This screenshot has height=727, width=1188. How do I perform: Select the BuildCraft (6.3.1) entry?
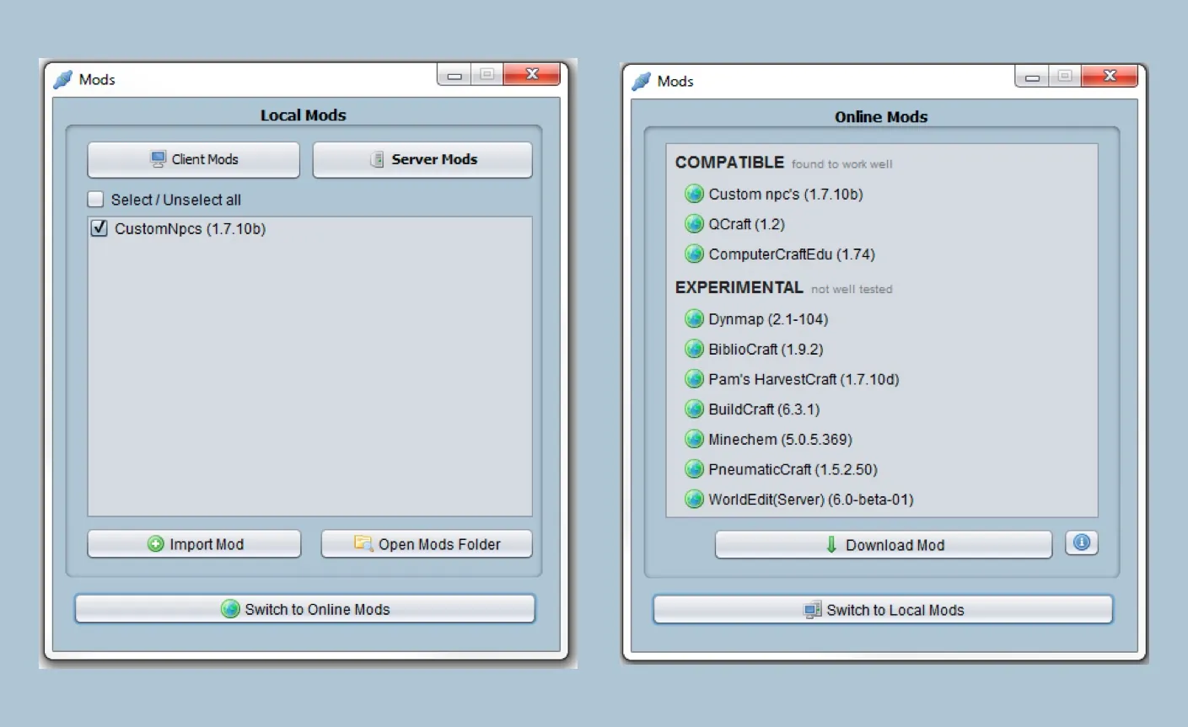[764, 409]
